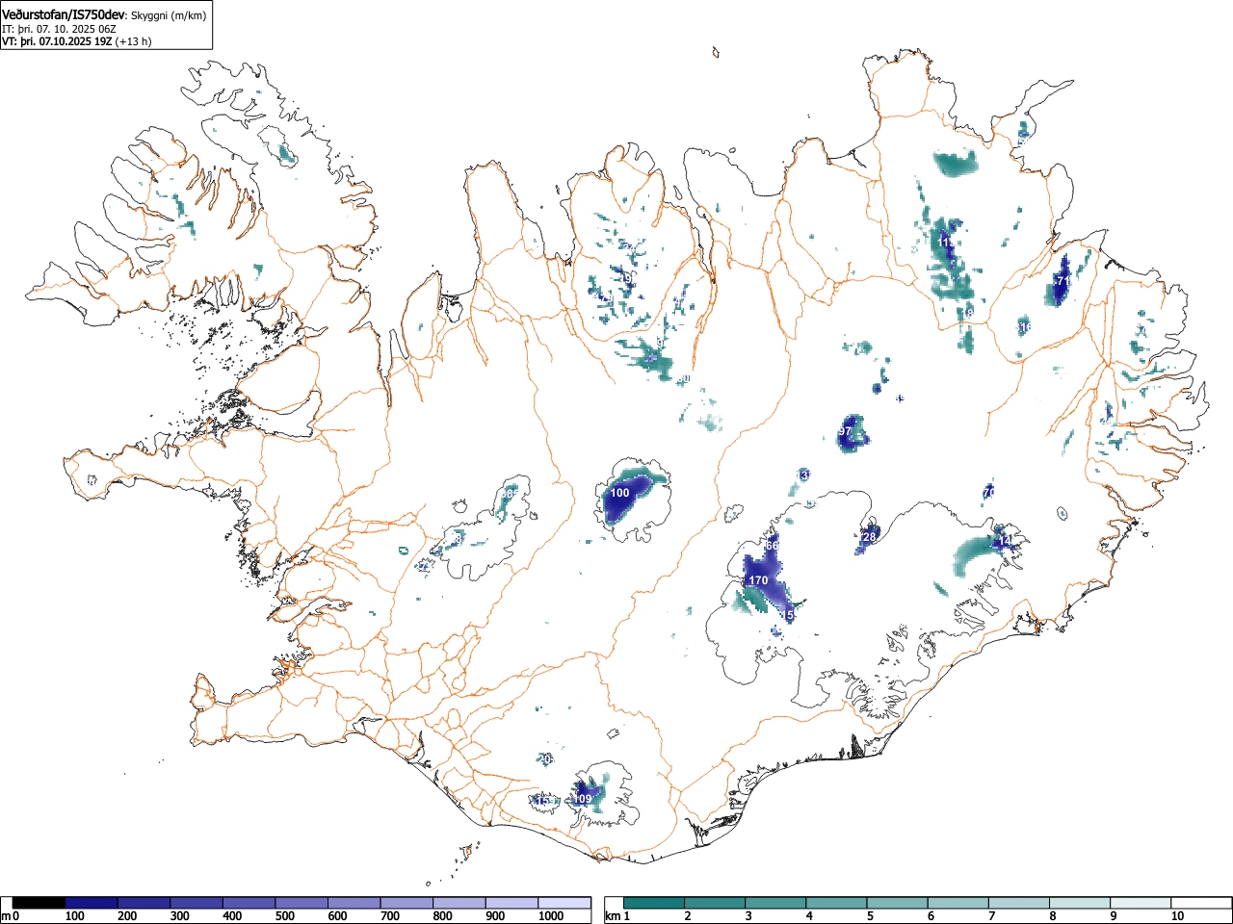This screenshot has width=1233, height=924.
Task: Pick the 4–5 km legend swatch
Action: (837, 903)
